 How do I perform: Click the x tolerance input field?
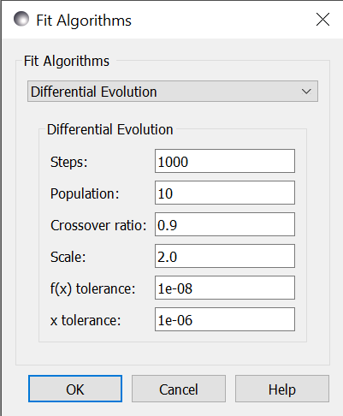pyautogui.click(x=225, y=319)
